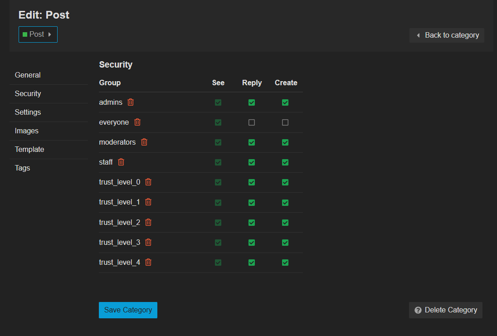Click the Create column header
The height and width of the screenshot is (336, 497).
pyautogui.click(x=286, y=83)
